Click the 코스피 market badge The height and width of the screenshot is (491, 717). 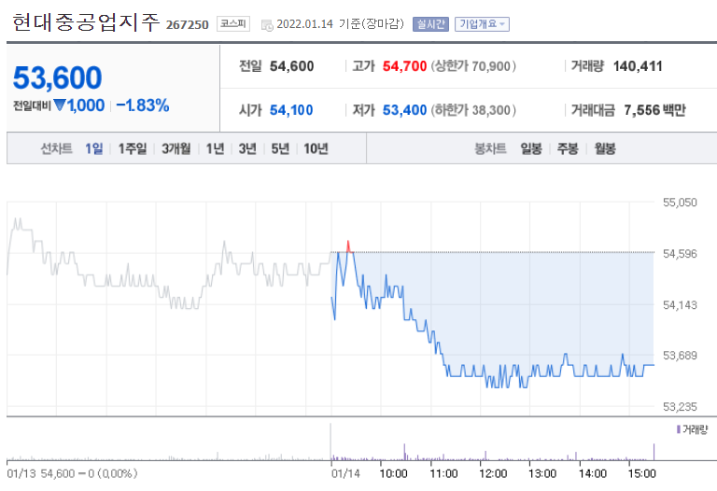click(x=233, y=23)
